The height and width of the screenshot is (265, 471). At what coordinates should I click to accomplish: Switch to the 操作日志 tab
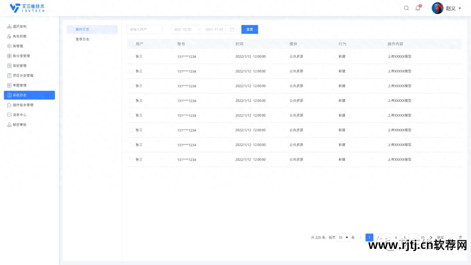pos(92,29)
